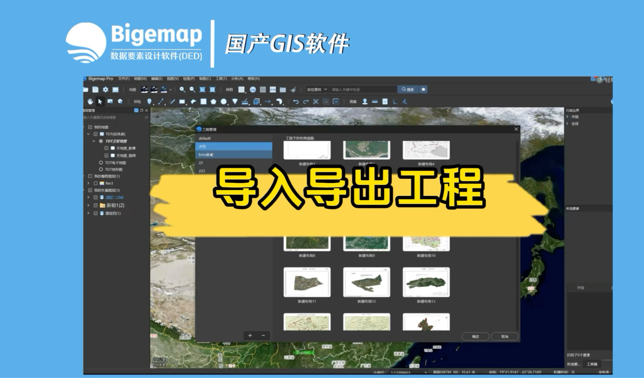
Task: Toggle 我的地图 checkbox
Action: tap(90, 127)
